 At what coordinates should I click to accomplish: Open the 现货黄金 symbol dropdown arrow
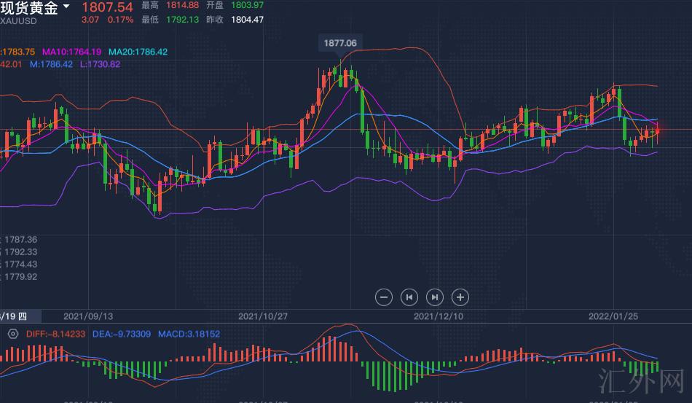(67, 7)
